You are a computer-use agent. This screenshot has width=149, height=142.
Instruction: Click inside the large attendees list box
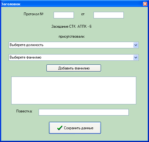pyautogui.click(x=74, y=90)
